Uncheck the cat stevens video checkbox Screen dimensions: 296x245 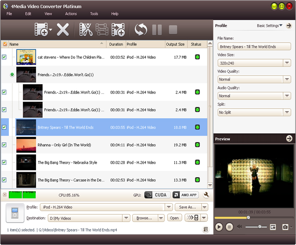tap(4, 57)
